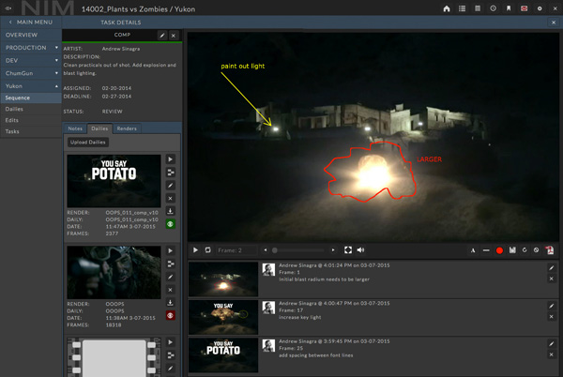Open version hierarchy icon for OOPS_011_comp_v10
563x377 pixels.
171,173
